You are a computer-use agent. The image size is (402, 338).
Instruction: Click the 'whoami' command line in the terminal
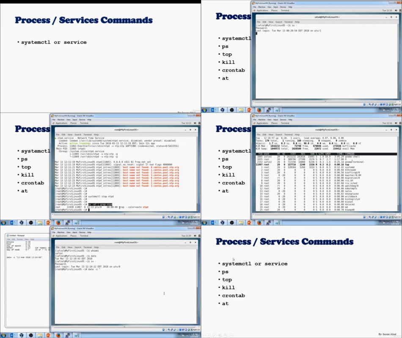point(77,251)
